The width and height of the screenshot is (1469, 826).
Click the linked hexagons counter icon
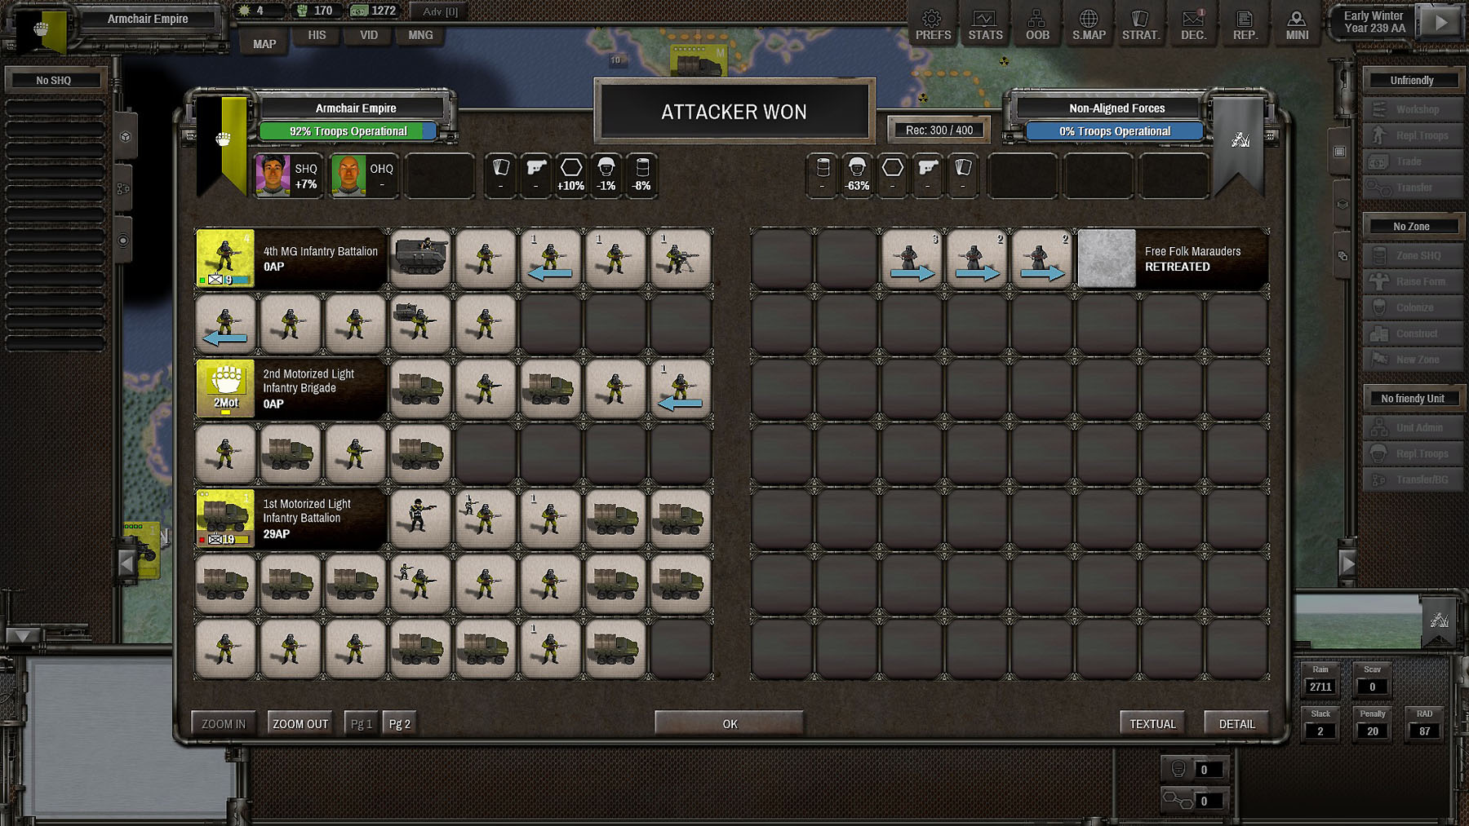tap(1177, 800)
